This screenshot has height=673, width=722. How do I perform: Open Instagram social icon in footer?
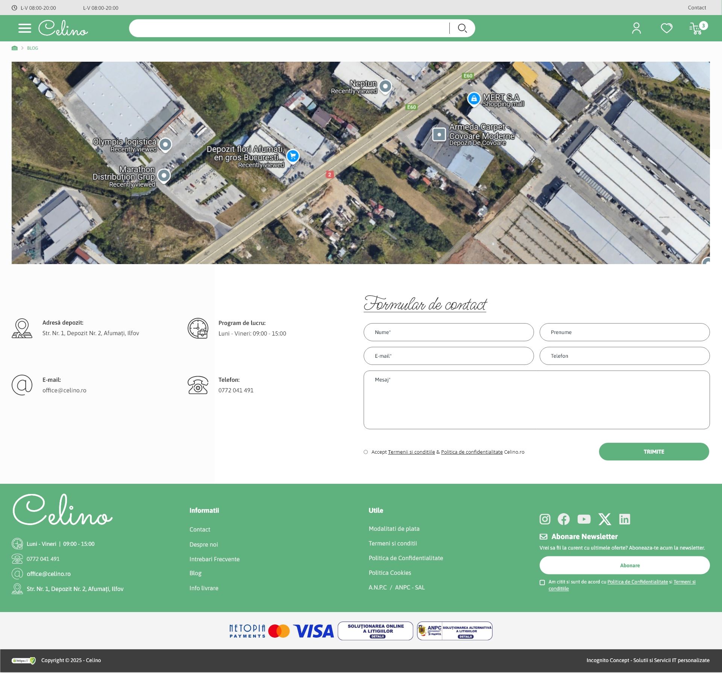click(545, 519)
